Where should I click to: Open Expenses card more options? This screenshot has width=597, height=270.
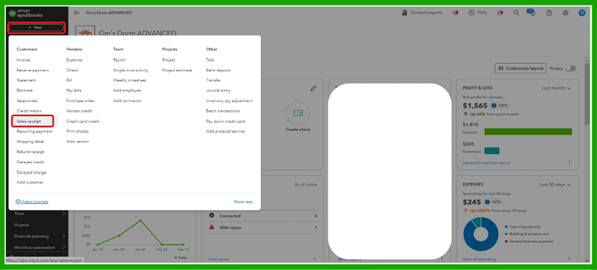click(x=570, y=259)
